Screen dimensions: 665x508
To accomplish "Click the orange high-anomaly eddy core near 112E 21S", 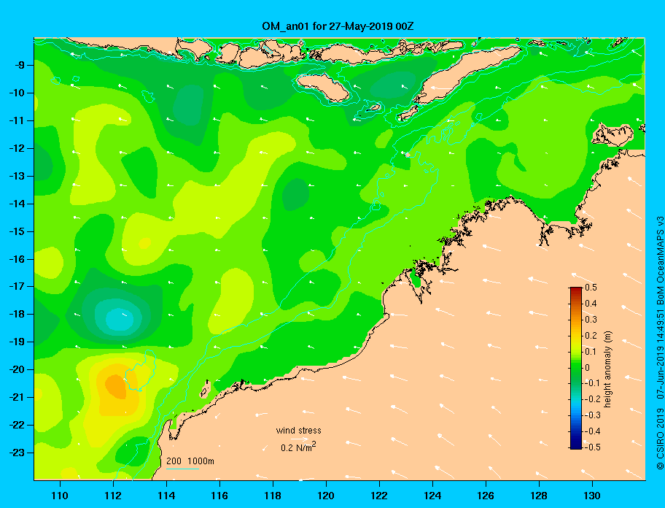I will (x=116, y=387).
